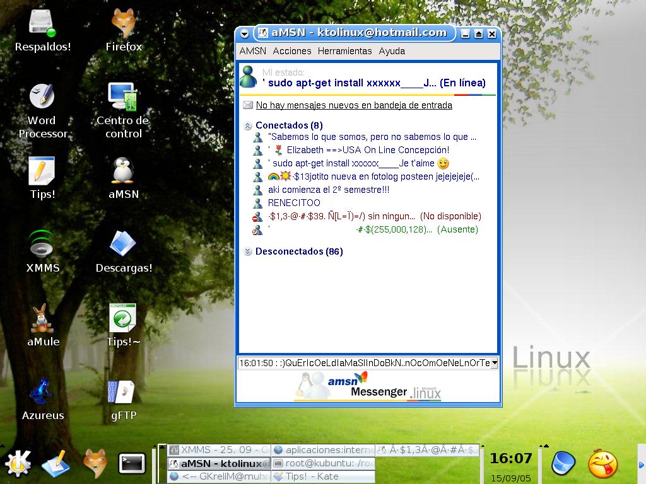Click the amsn Messenger linux banner
Viewport: 646px width, 484px height.
click(368, 386)
